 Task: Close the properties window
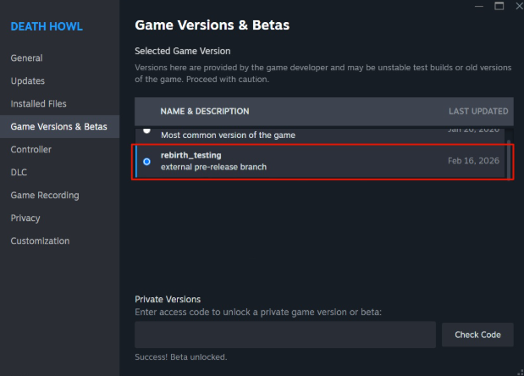516,7
